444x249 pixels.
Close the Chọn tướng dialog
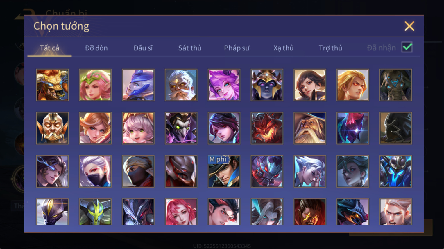(409, 26)
